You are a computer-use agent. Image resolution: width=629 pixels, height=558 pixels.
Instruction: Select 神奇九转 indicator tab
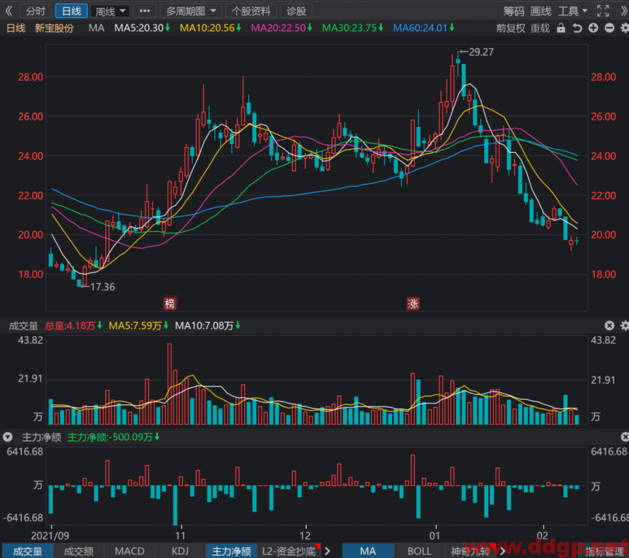[x=470, y=551]
